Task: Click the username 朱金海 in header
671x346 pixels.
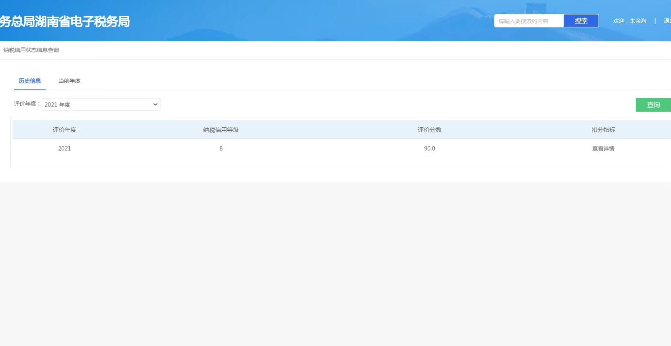Action: tap(638, 21)
